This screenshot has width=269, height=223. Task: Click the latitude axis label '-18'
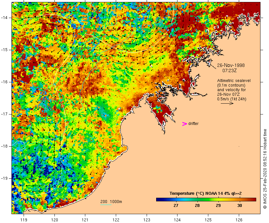point(5,146)
